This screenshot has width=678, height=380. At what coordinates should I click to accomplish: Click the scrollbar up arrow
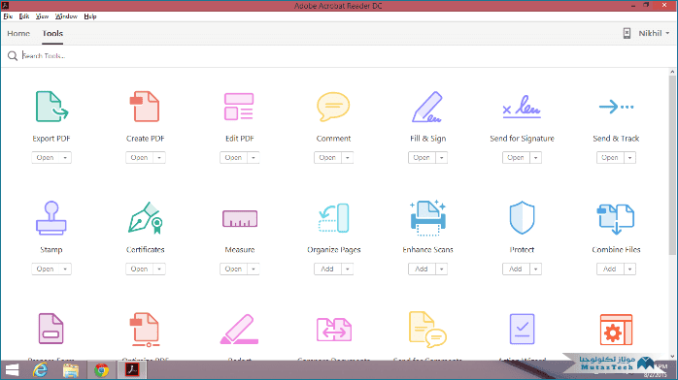coord(672,72)
